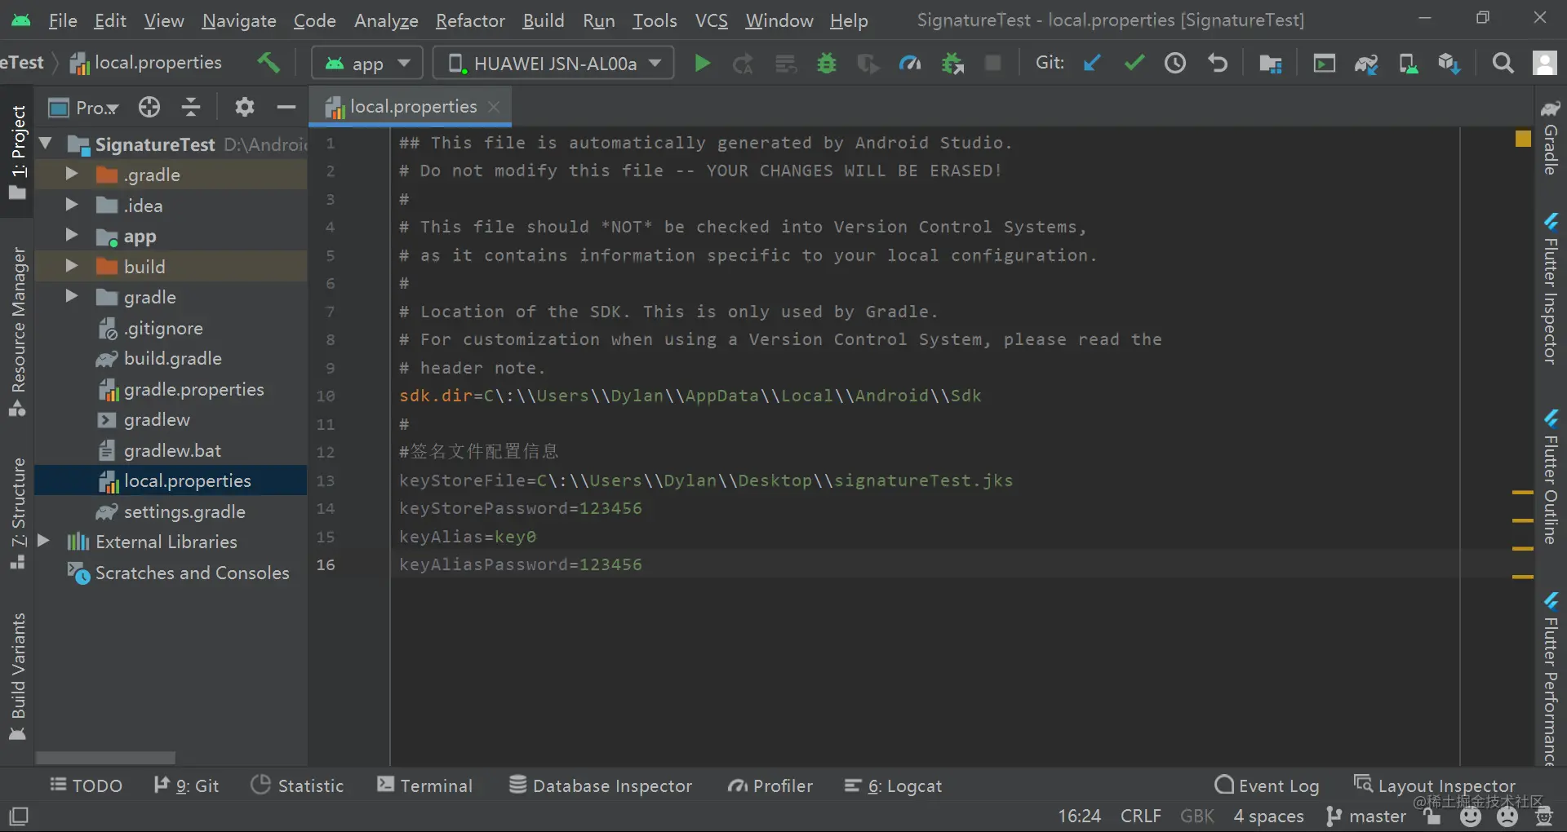1567x832 pixels.
Task: Toggle the Gradle tool window
Action: tap(1551, 139)
